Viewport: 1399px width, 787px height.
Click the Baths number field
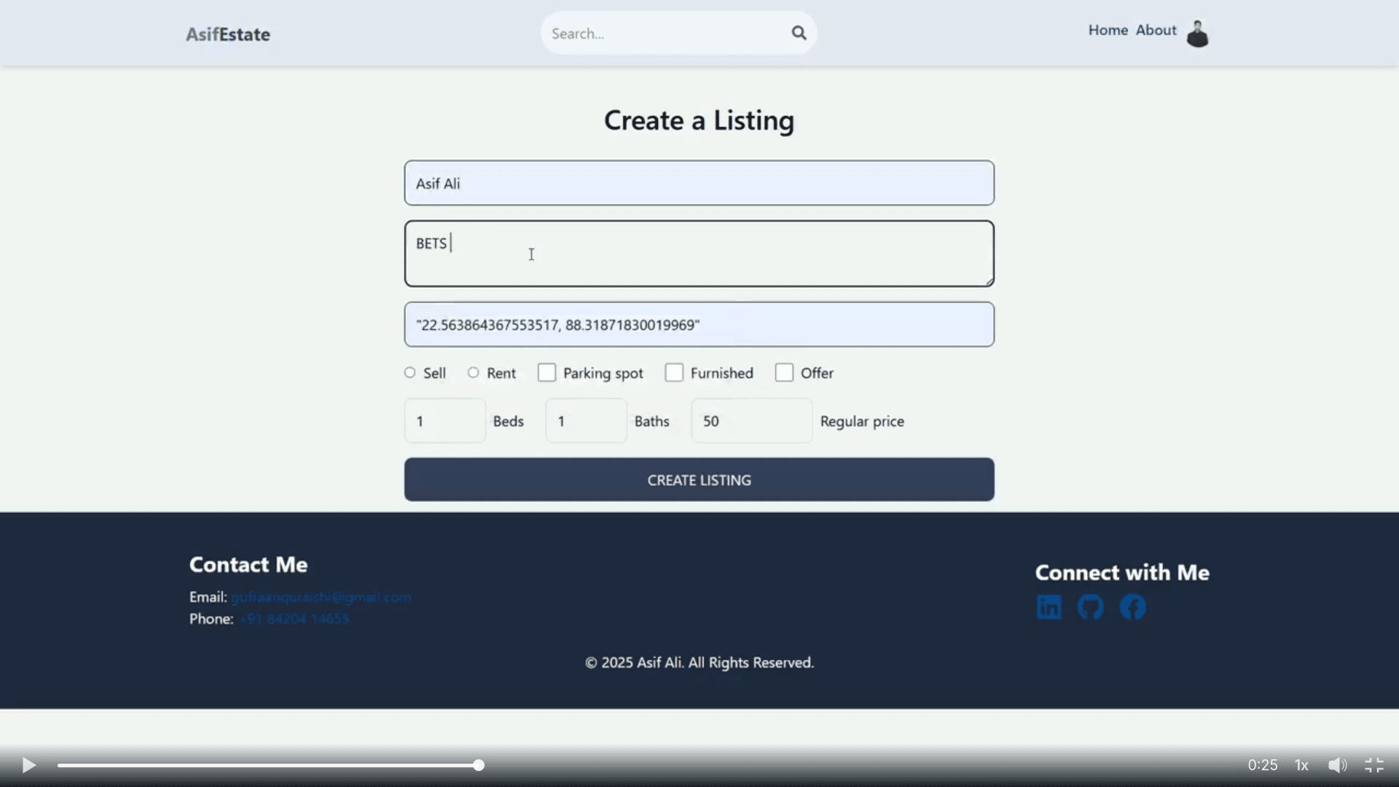pyautogui.click(x=587, y=420)
